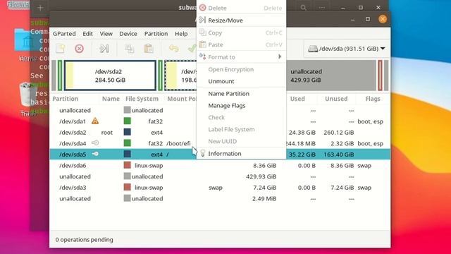
Task: Select Manage Flags in context menu
Action: click(x=241, y=106)
